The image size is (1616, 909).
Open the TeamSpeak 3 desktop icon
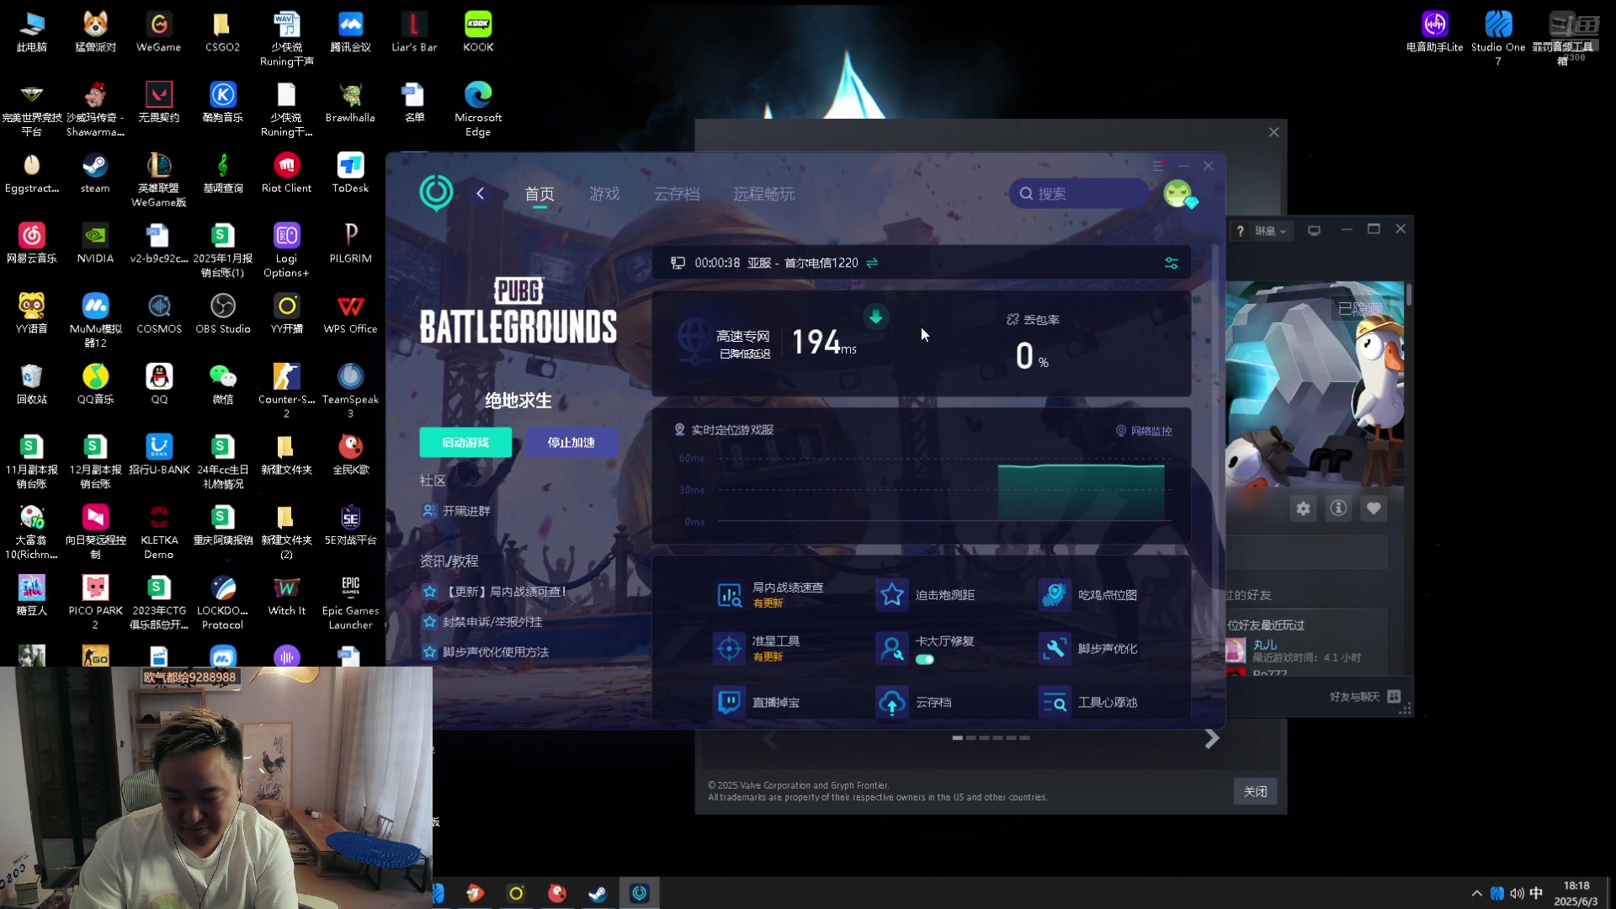tap(350, 391)
